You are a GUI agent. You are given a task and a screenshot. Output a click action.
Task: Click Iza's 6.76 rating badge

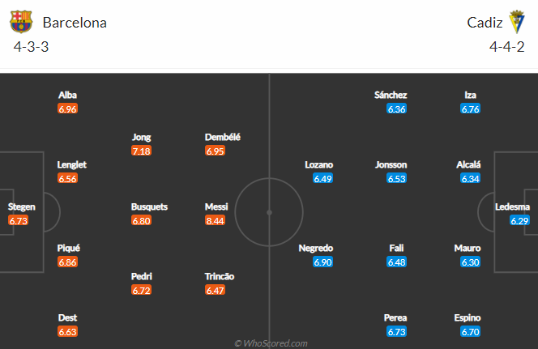tap(471, 109)
